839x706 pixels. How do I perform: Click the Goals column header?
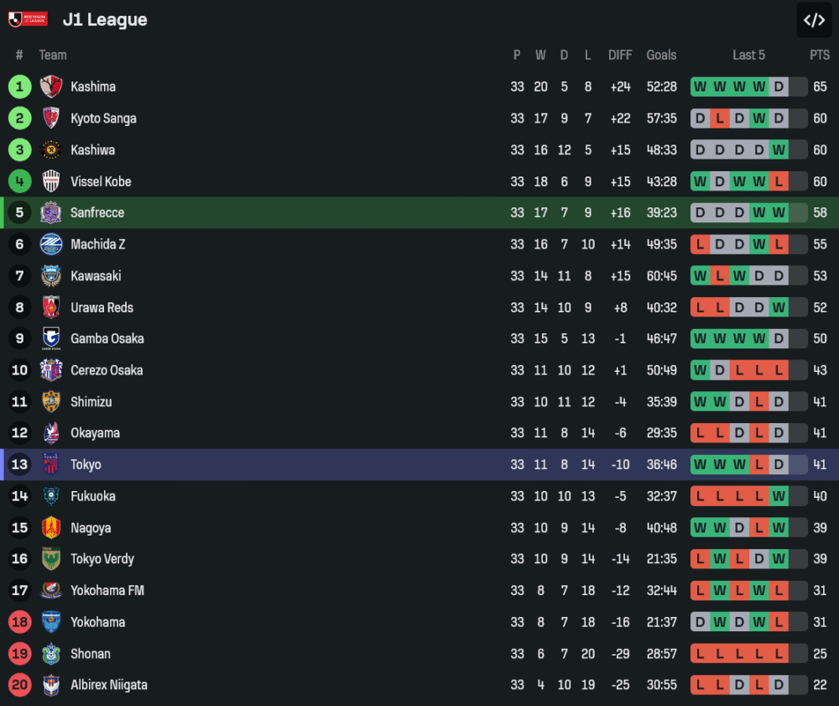pos(661,55)
